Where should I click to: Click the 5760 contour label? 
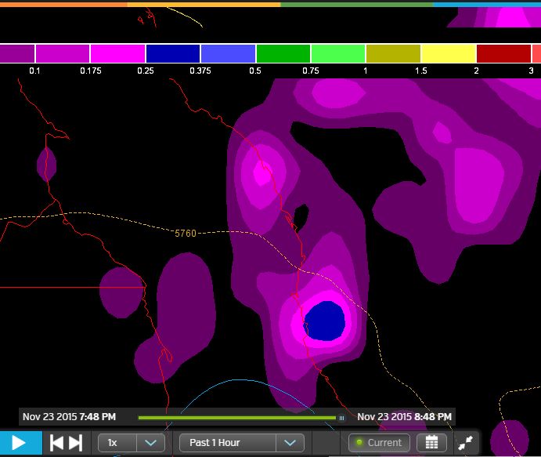tap(186, 234)
